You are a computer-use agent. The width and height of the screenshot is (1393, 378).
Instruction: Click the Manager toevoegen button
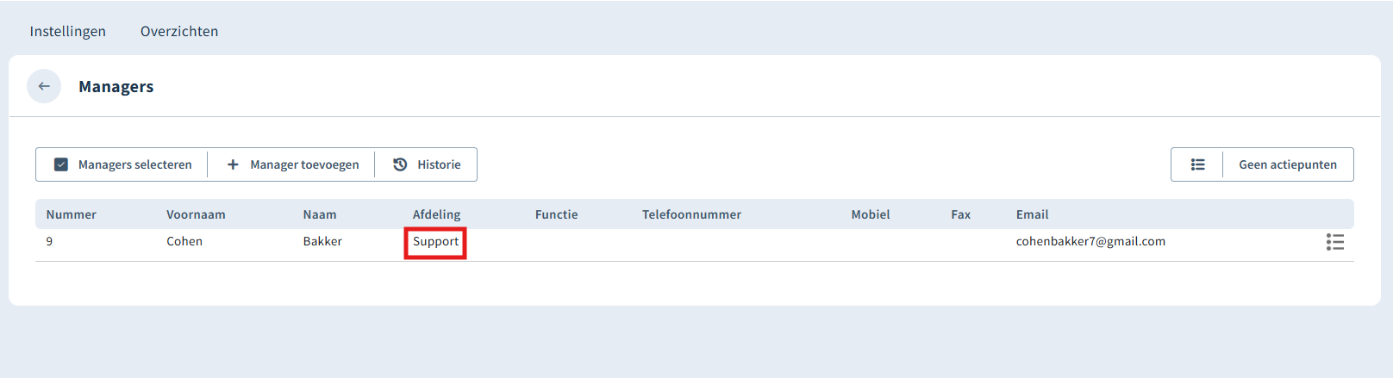tap(292, 164)
